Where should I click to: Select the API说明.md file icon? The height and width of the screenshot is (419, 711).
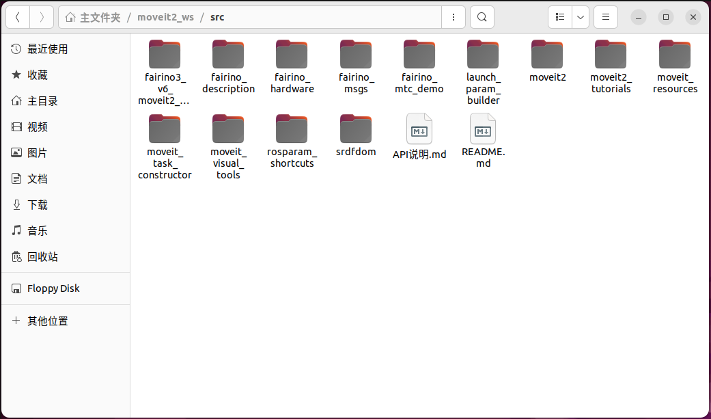(x=419, y=129)
